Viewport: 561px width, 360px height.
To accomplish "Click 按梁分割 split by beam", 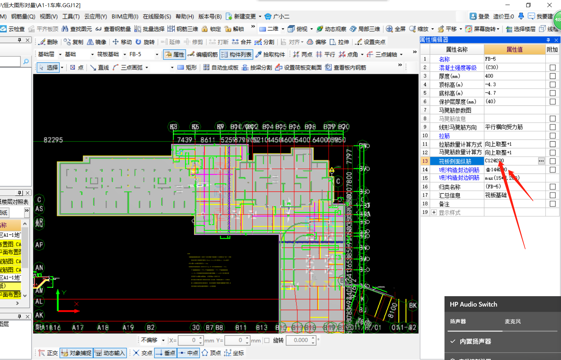I will click(x=257, y=67).
